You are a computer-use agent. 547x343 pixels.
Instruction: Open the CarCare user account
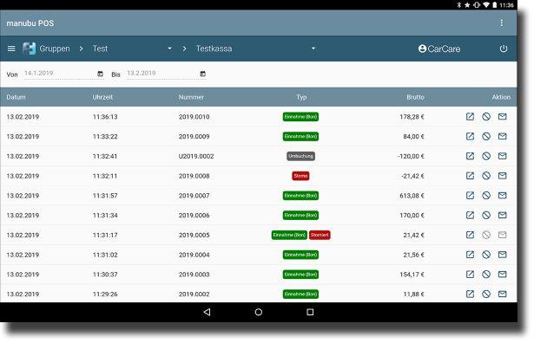439,49
